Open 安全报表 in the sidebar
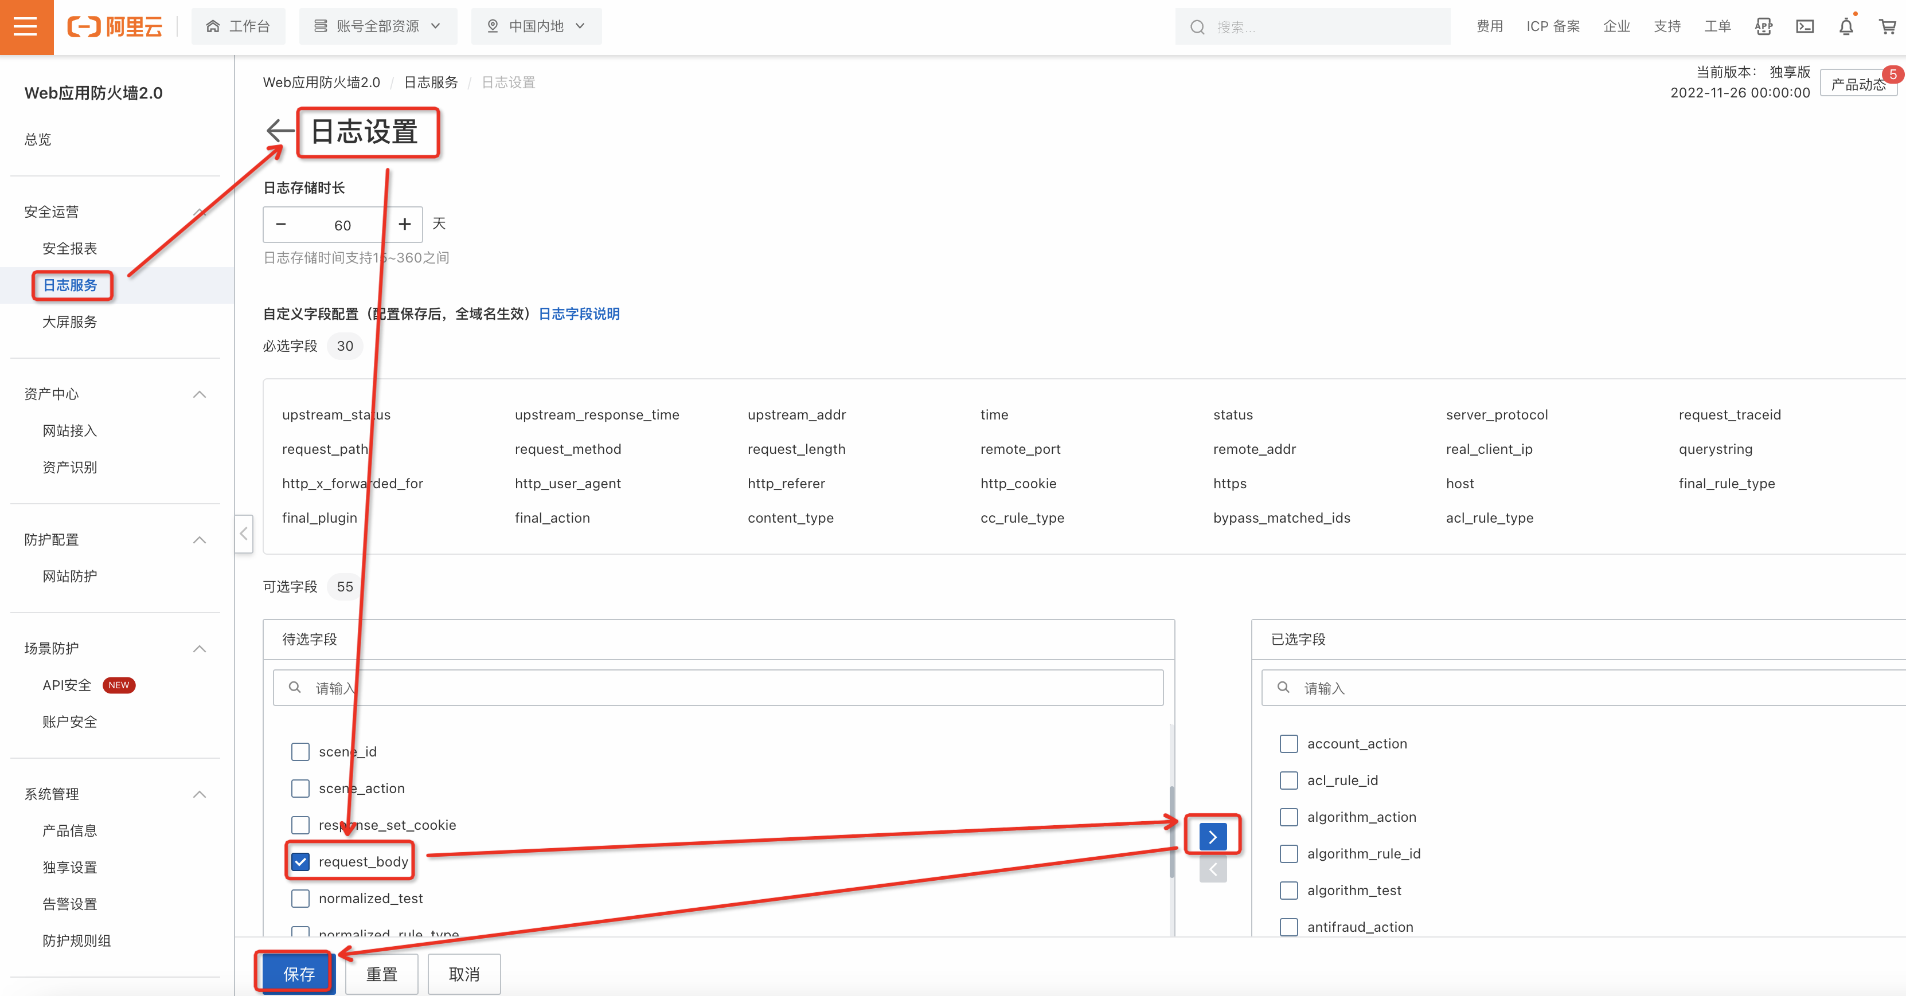Image resolution: width=1906 pixels, height=996 pixels. coord(69,249)
